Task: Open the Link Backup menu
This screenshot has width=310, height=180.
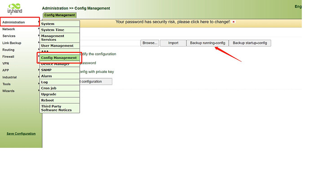Action: tap(12, 43)
